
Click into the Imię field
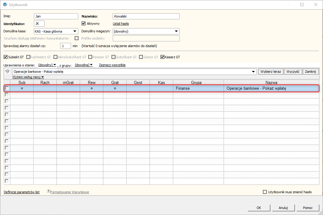coord(56,16)
